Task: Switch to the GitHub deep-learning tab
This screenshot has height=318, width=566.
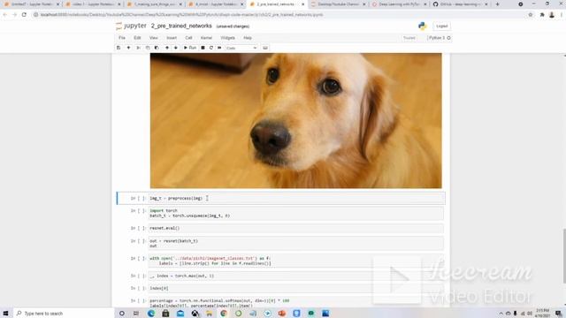Action: (x=461, y=4)
